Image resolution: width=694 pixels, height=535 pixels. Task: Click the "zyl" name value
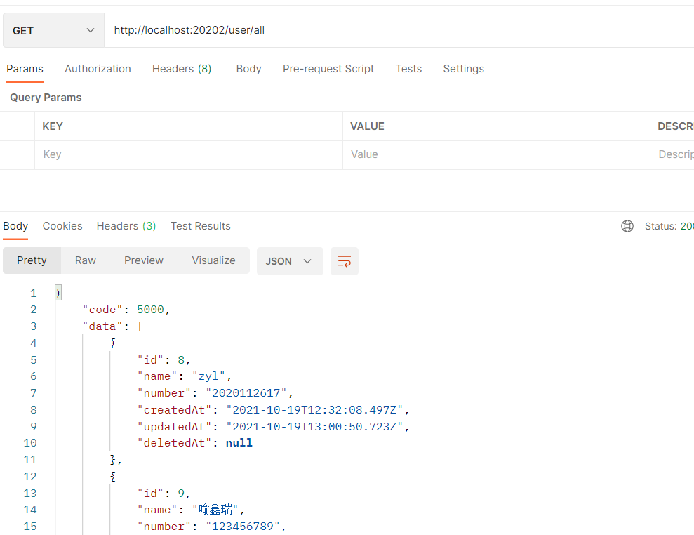click(x=208, y=376)
